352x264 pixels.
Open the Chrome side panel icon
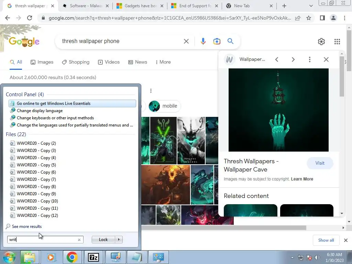(x=322, y=18)
